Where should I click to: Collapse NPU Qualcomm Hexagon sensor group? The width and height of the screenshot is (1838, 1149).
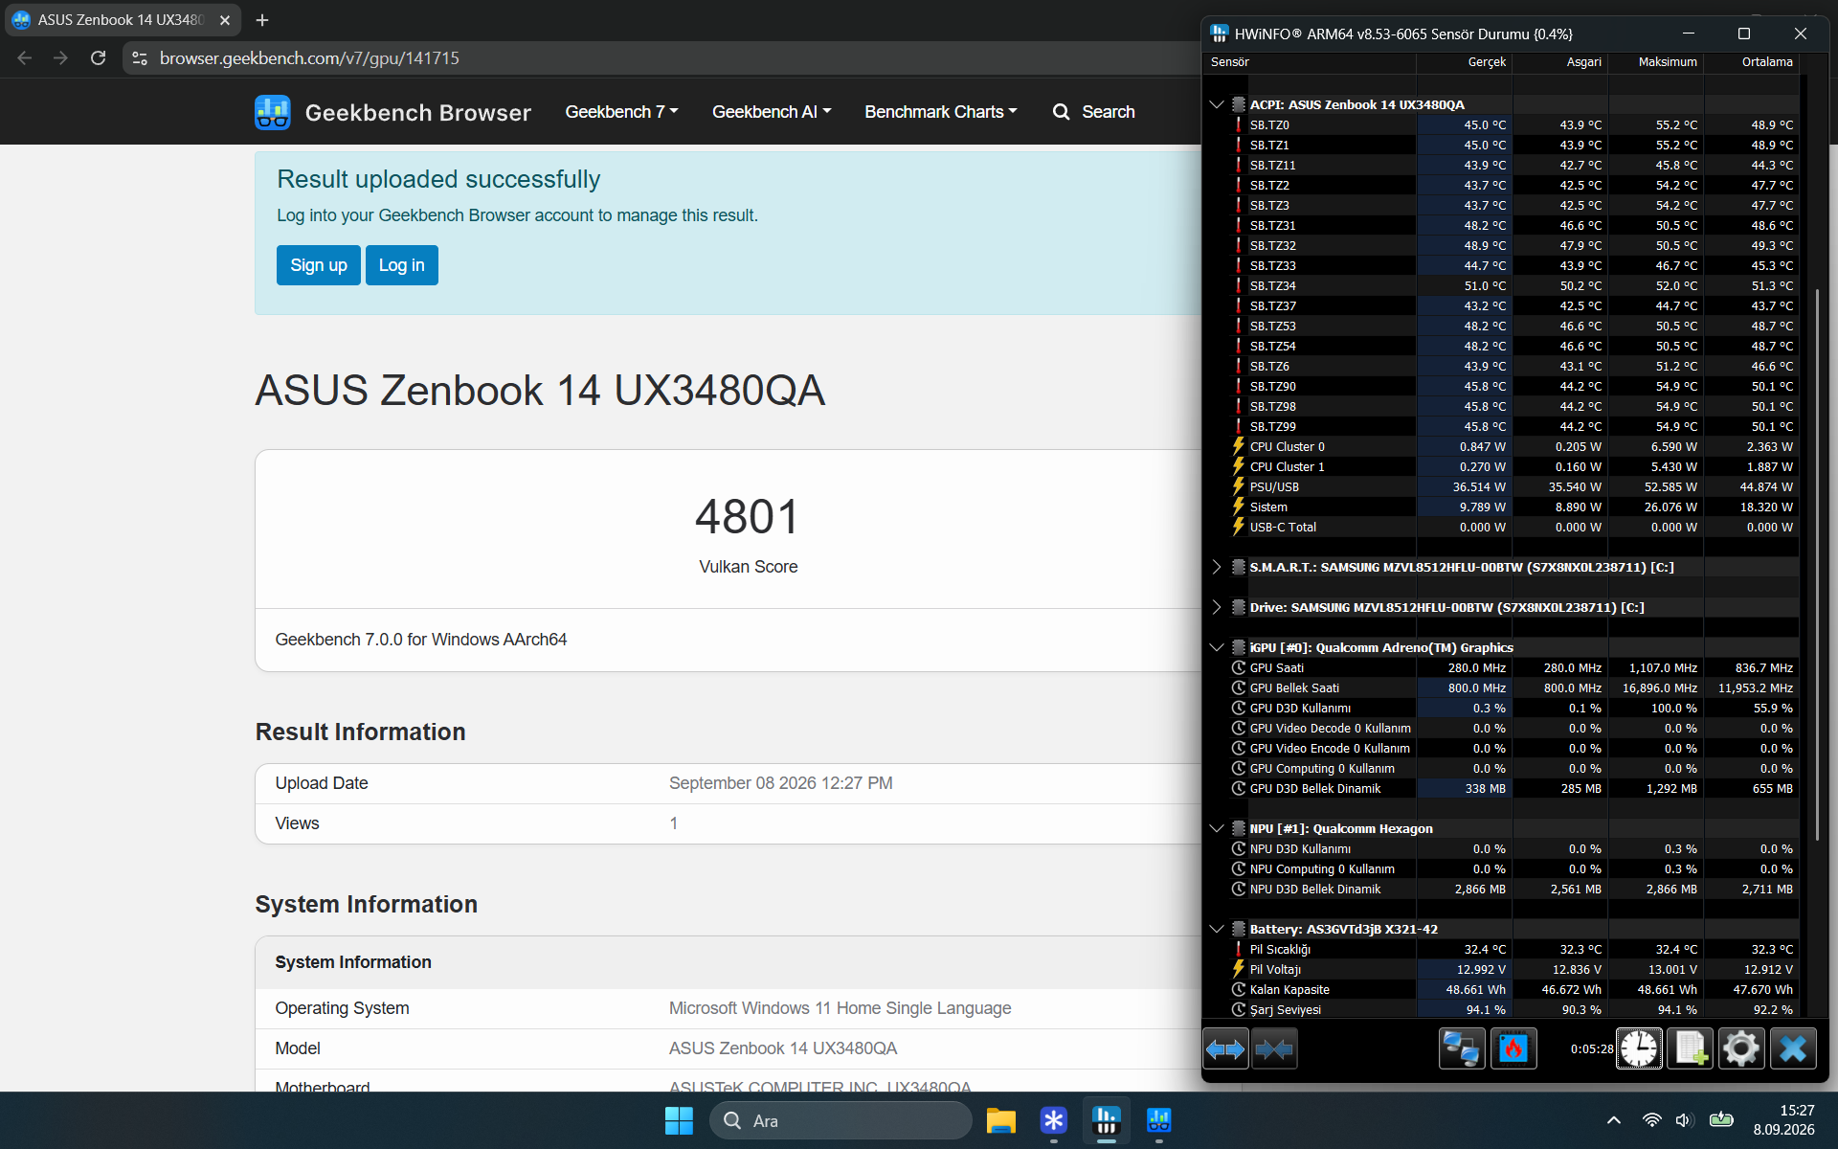(x=1217, y=828)
